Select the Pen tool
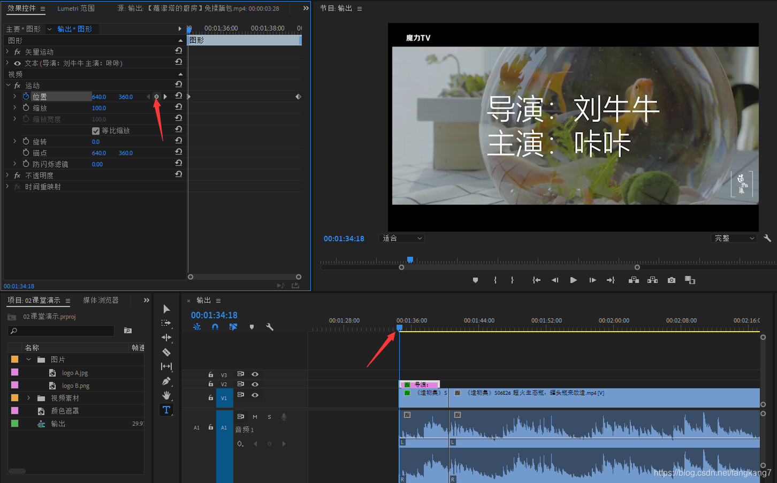777x483 pixels. pyautogui.click(x=166, y=381)
